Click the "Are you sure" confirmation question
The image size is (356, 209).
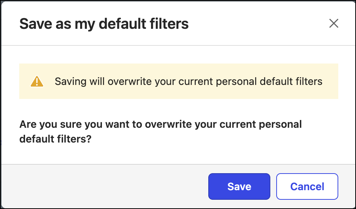coord(160,124)
